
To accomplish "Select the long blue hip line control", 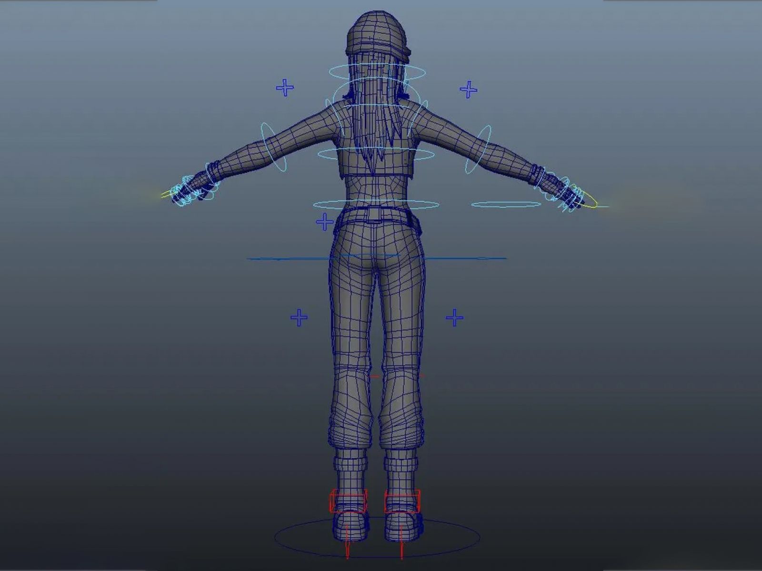I will click(376, 258).
